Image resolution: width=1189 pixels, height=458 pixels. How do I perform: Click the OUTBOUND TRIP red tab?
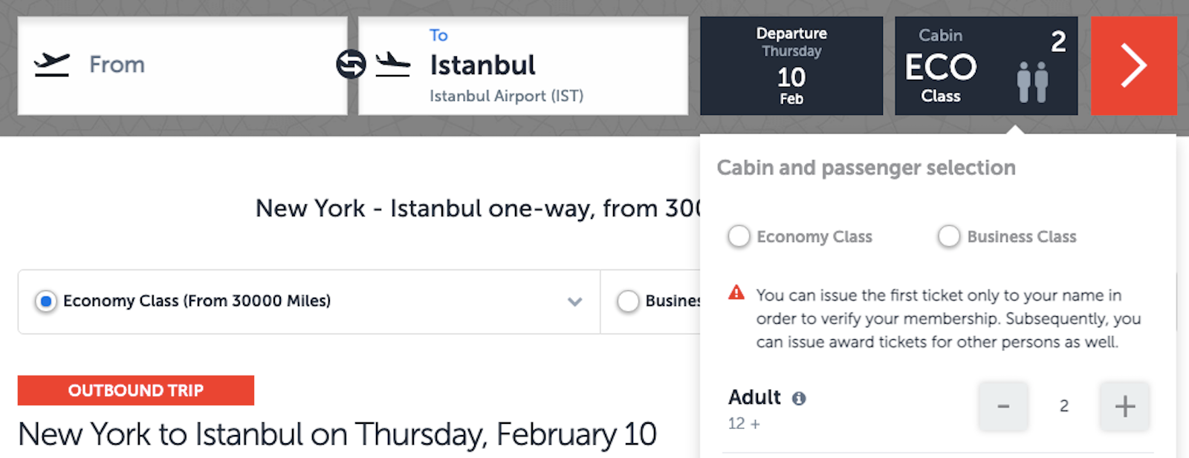136,390
